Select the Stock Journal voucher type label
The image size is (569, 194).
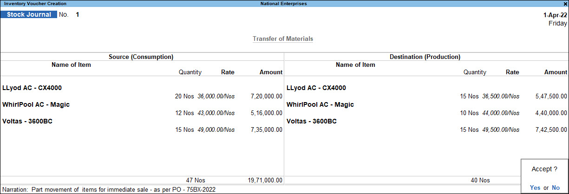29,14
